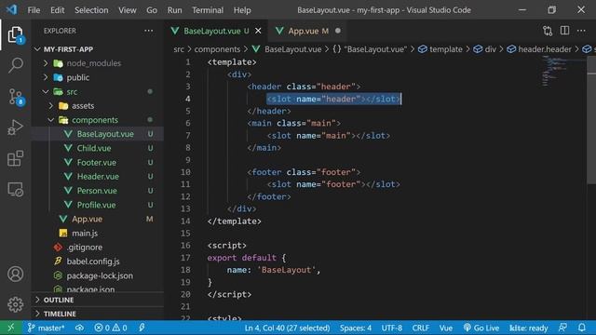Open the Search view in activity bar

(15, 65)
